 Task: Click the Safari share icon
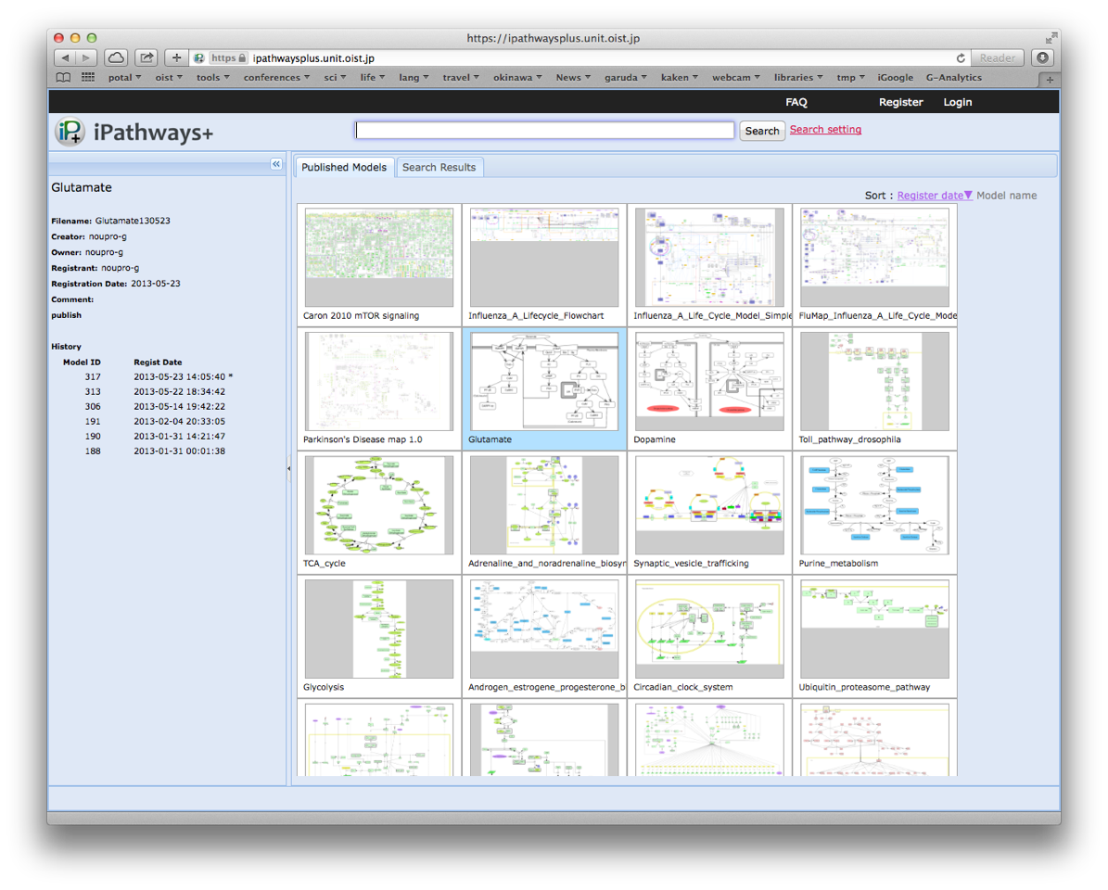(x=146, y=57)
